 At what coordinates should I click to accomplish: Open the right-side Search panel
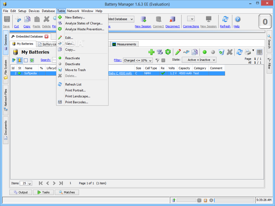pos(269,42)
